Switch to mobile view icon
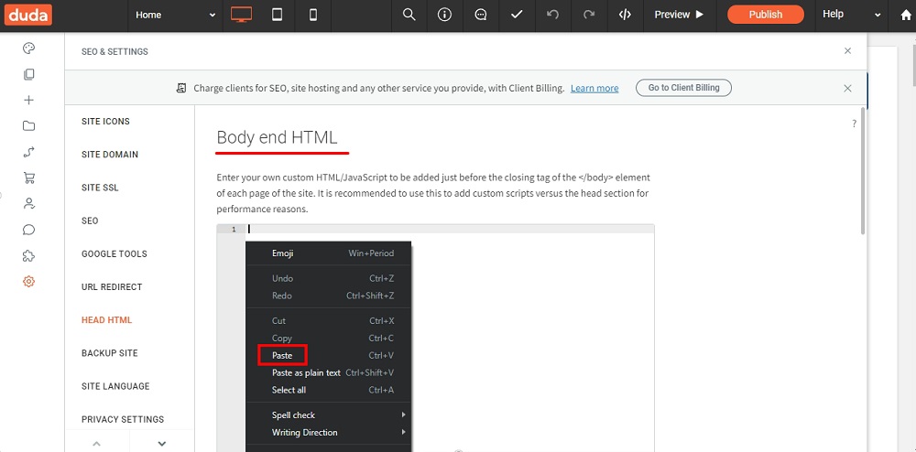916x452 pixels. coord(313,16)
